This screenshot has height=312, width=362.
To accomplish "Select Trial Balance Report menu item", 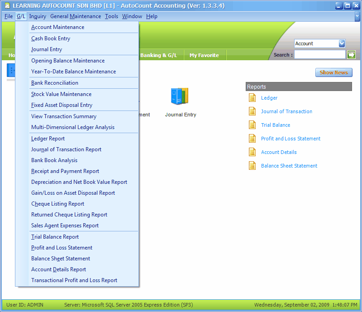I will 84,237.
